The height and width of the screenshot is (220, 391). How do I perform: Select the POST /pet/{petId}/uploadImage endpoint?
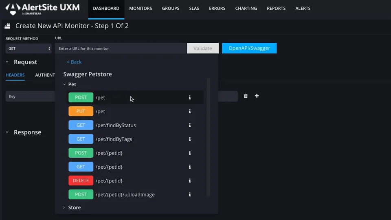coord(136,194)
